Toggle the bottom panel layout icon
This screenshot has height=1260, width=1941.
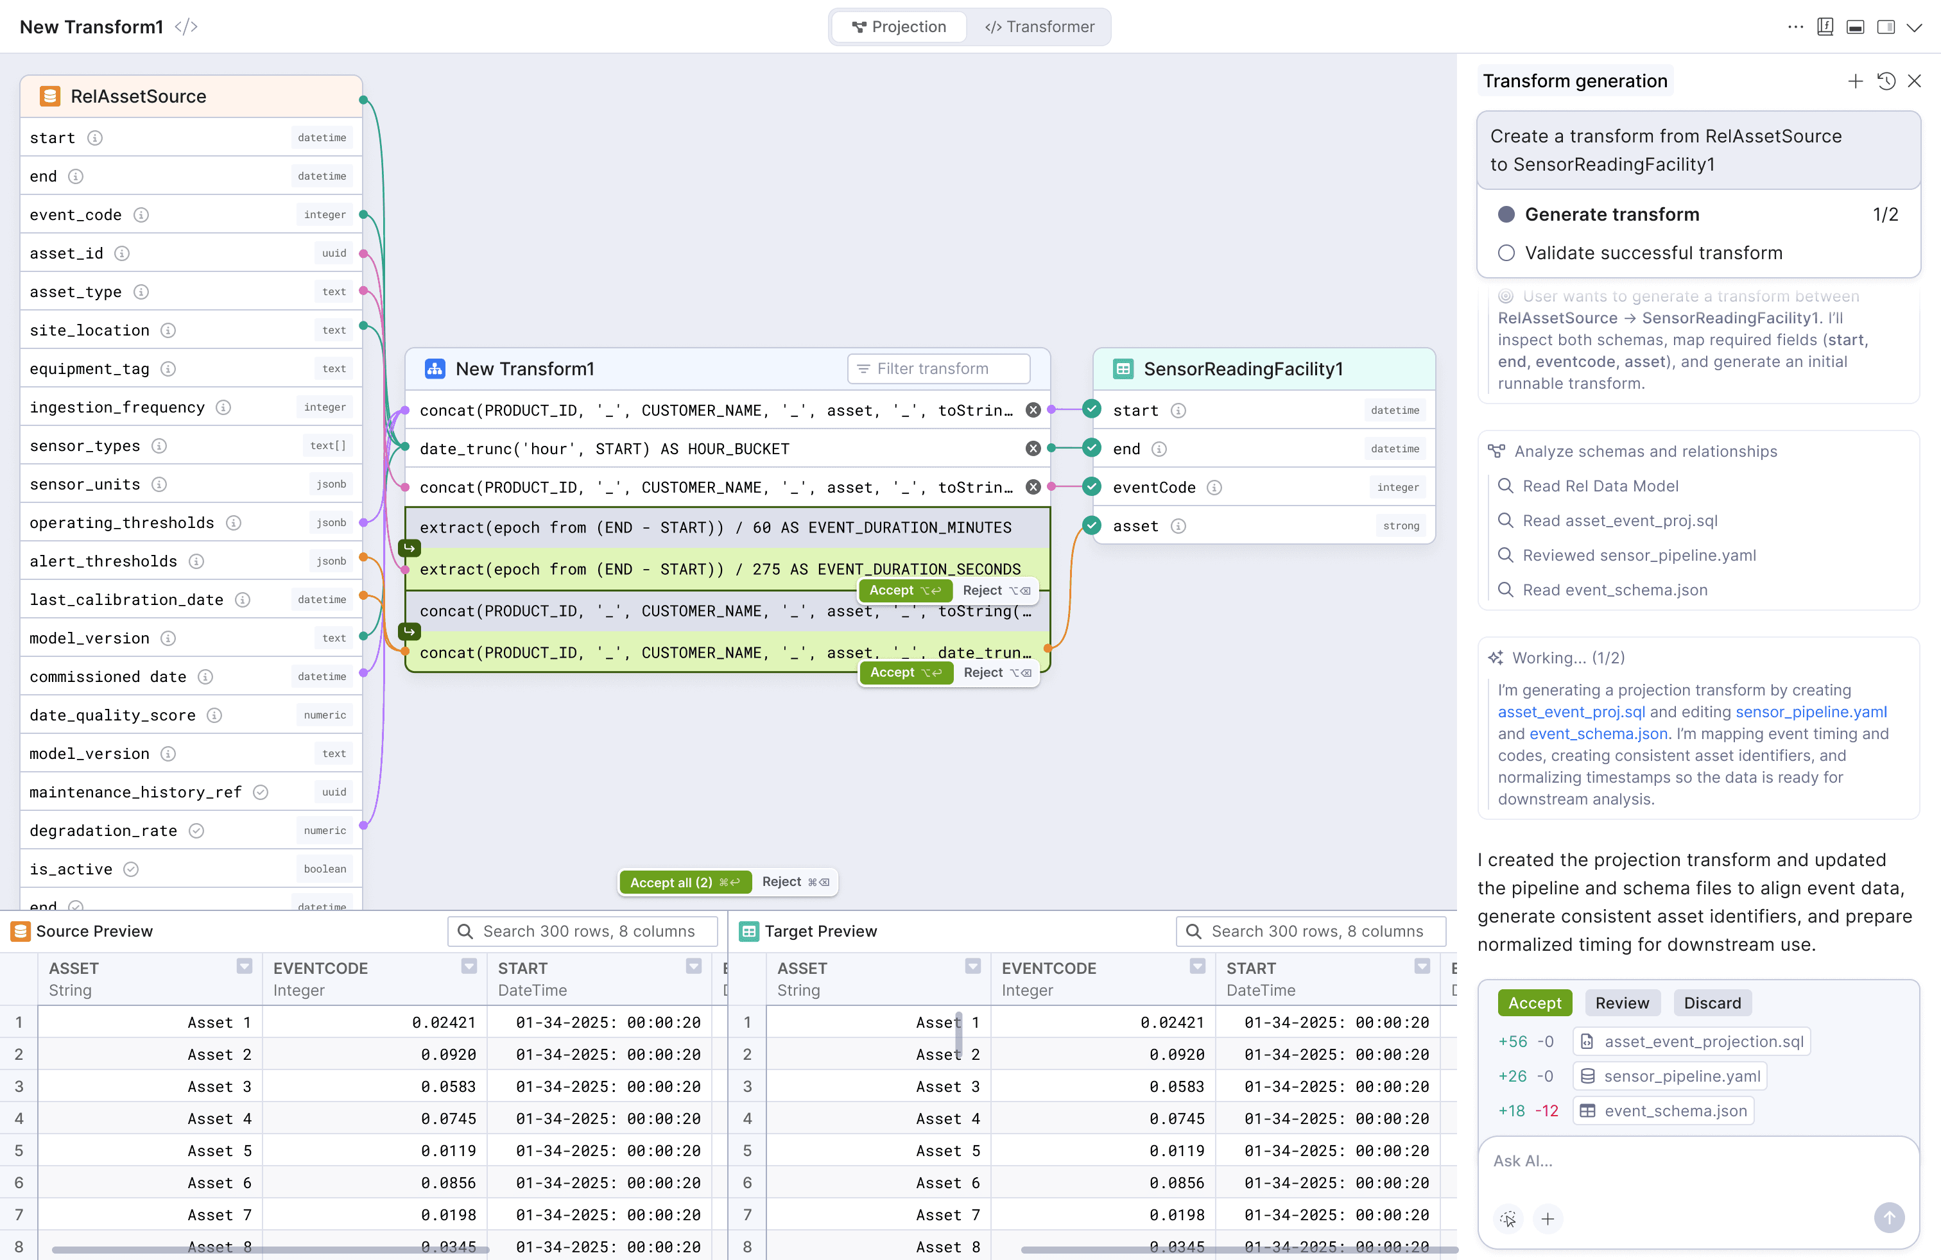(1856, 27)
